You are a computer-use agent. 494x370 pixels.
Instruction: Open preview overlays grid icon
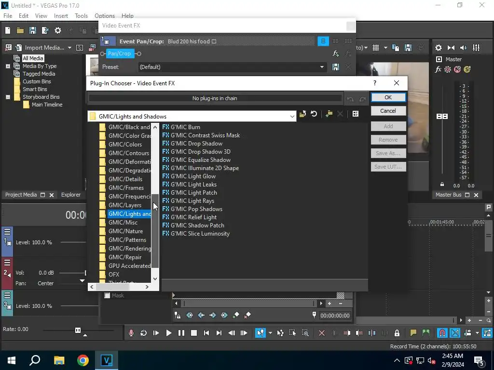tap(375, 48)
